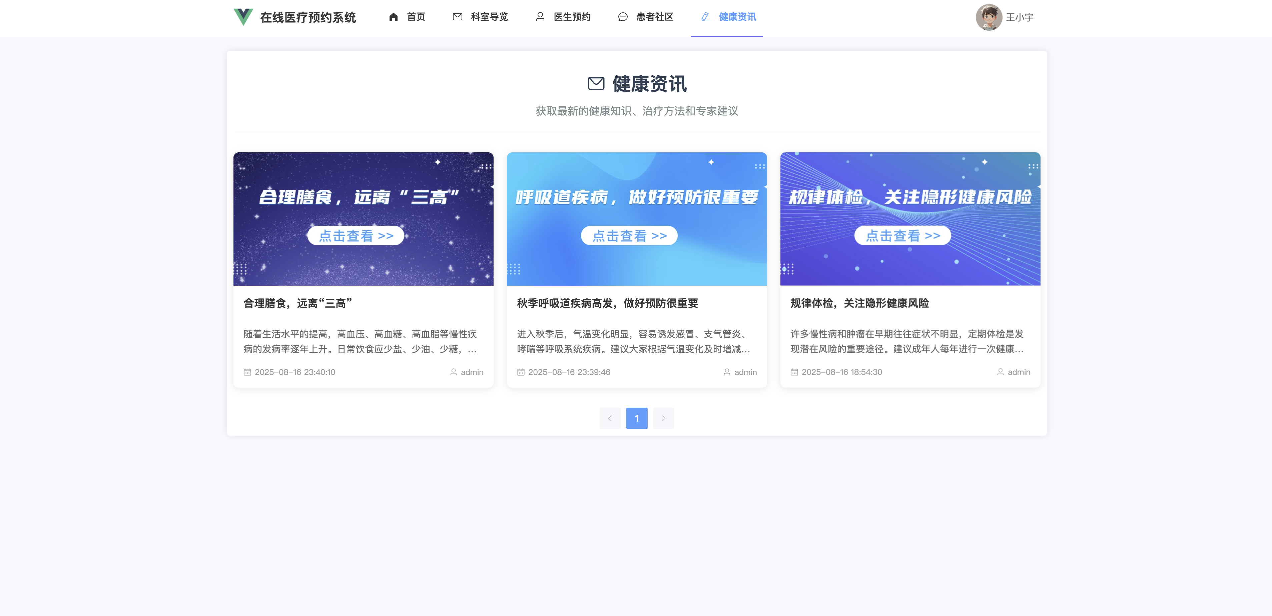Click the 规律体检 banner thumbnail
This screenshot has height=616, width=1272.
(x=909, y=219)
